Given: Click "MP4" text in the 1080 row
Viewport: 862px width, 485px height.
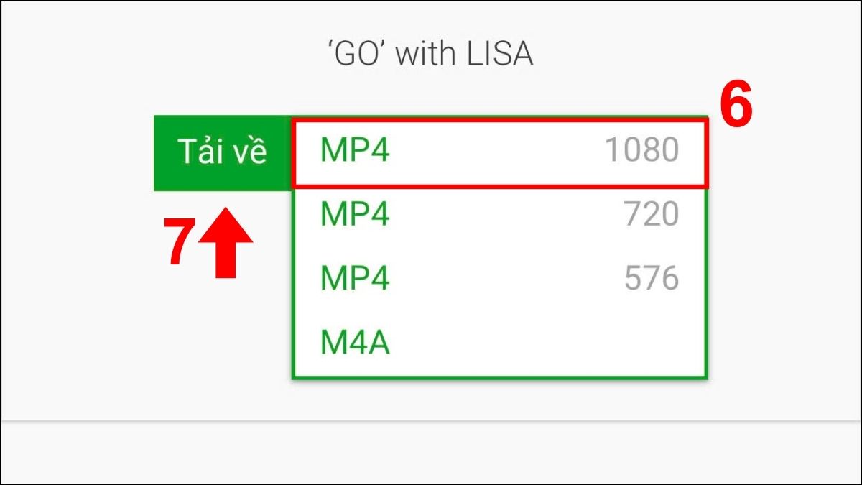Looking at the screenshot, I should (355, 152).
